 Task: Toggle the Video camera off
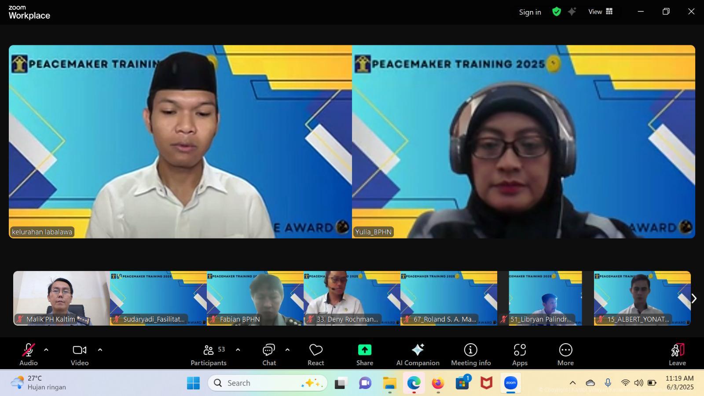click(80, 354)
